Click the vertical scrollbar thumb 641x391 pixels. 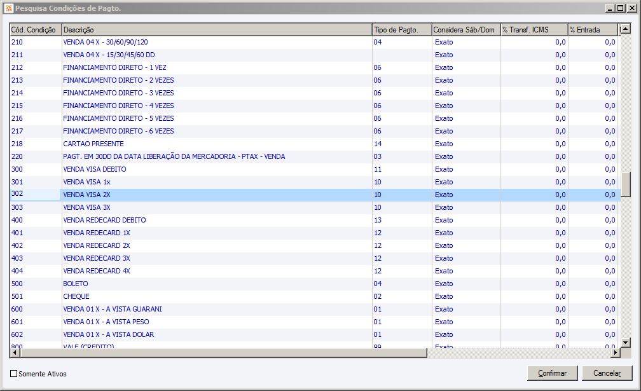pyautogui.click(x=626, y=184)
